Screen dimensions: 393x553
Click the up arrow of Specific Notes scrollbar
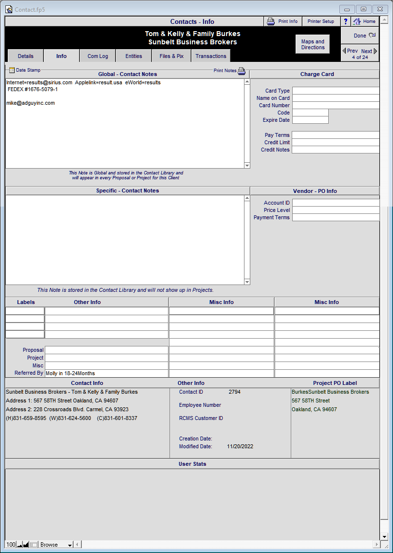pyautogui.click(x=247, y=198)
